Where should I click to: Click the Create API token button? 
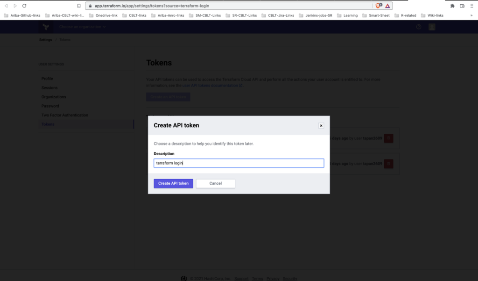pos(173,183)
